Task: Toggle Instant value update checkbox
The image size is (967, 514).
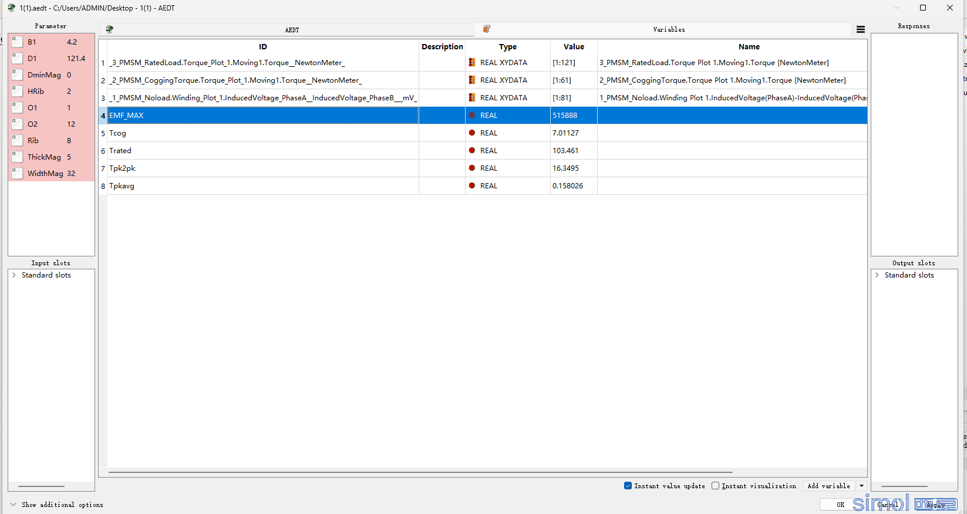Action: tap(628, 486)
